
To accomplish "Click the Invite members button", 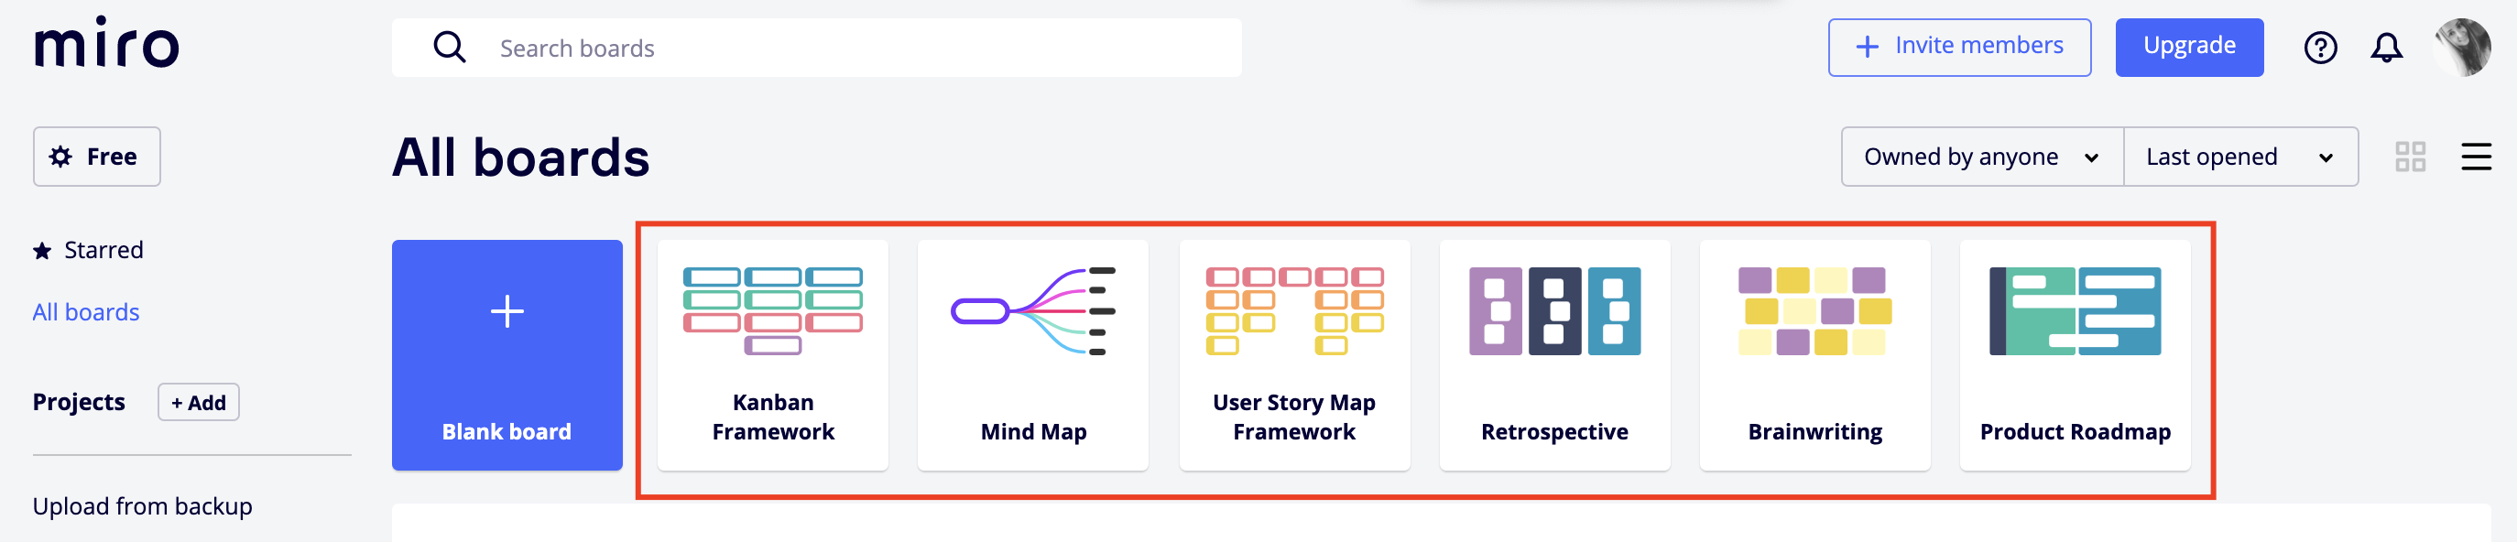I will [1959, 47].
